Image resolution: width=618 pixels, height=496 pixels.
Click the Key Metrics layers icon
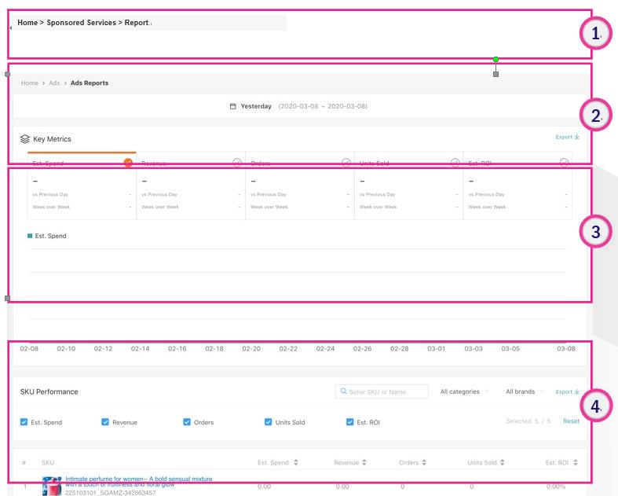tap(25, 139)
